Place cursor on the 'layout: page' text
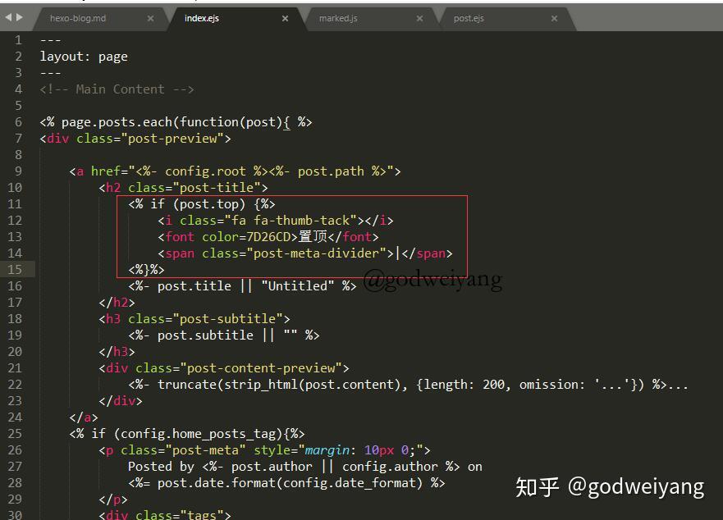The width and height of the screenshot is (723, 520). [83, 56]
